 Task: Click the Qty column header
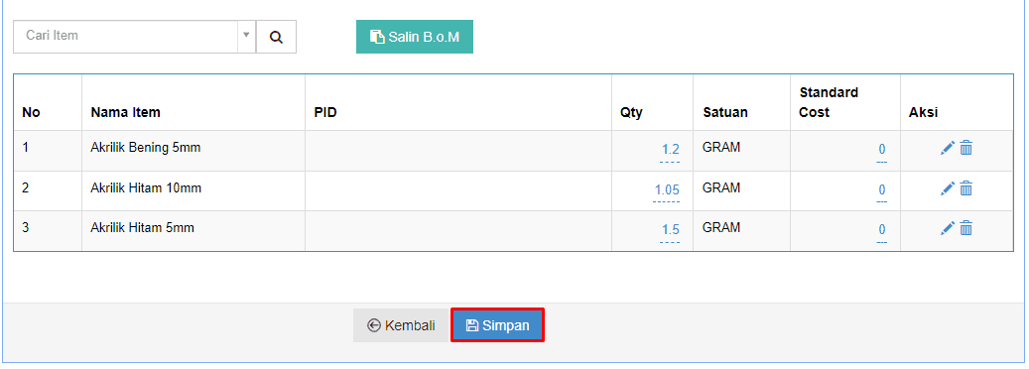[631, 113]
